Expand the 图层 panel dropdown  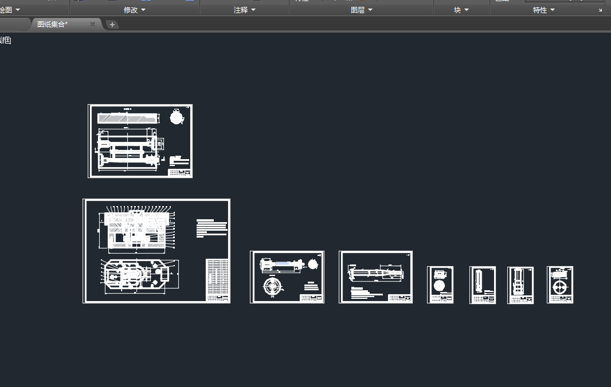click(361, 10)
